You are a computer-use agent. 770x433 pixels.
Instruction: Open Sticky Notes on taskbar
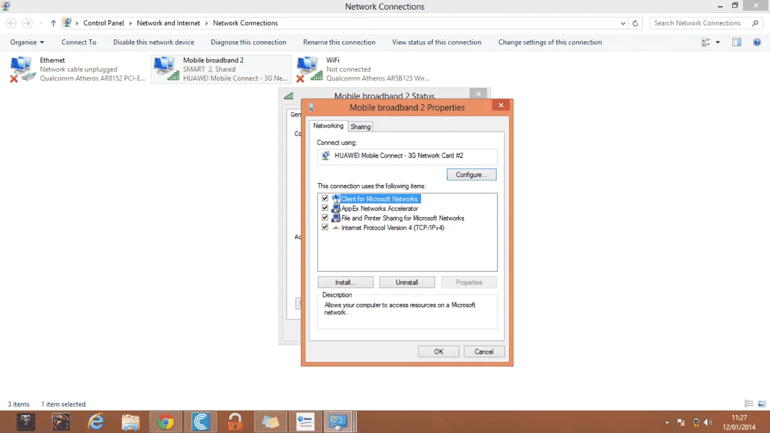coord(270,421)
